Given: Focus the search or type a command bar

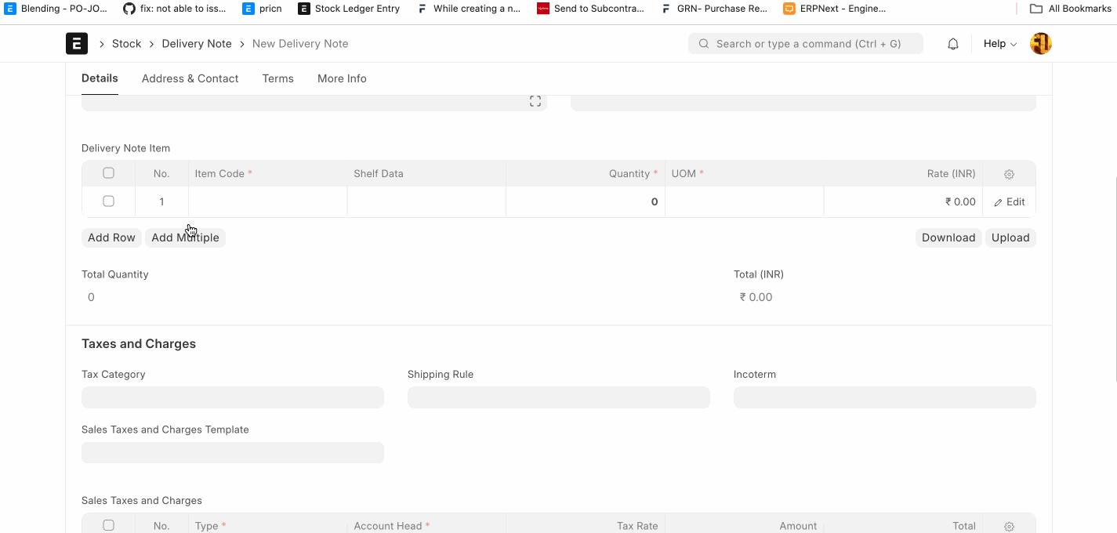Looking at the screenshot, I should (805, 44).
